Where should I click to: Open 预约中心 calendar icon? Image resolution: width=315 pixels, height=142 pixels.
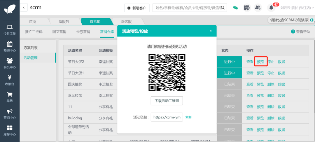click(x=10, y=43)
